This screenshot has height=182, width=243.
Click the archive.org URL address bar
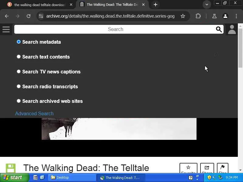[x=110, y=16]
